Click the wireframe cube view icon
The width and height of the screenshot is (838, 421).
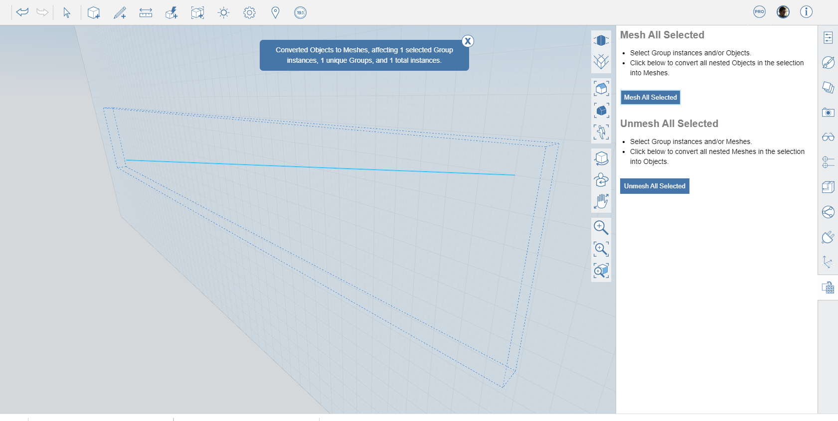(x=601, y=62)
